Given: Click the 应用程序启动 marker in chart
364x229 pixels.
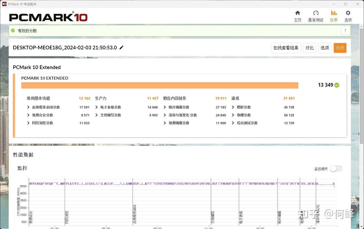Looking at the screenshot, I should (134, 214).
